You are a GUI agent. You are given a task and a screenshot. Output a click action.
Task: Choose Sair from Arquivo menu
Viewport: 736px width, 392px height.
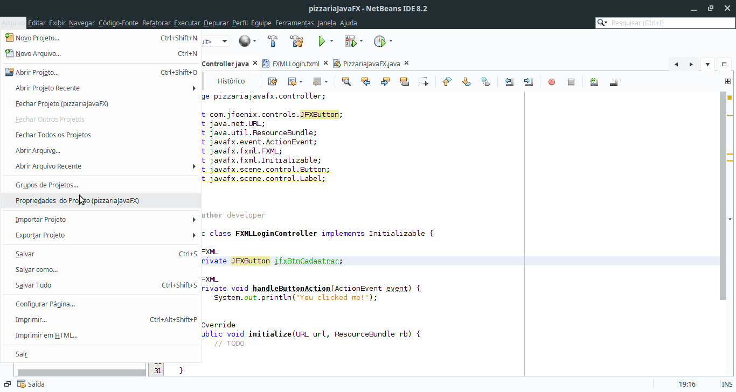[101, 354]
